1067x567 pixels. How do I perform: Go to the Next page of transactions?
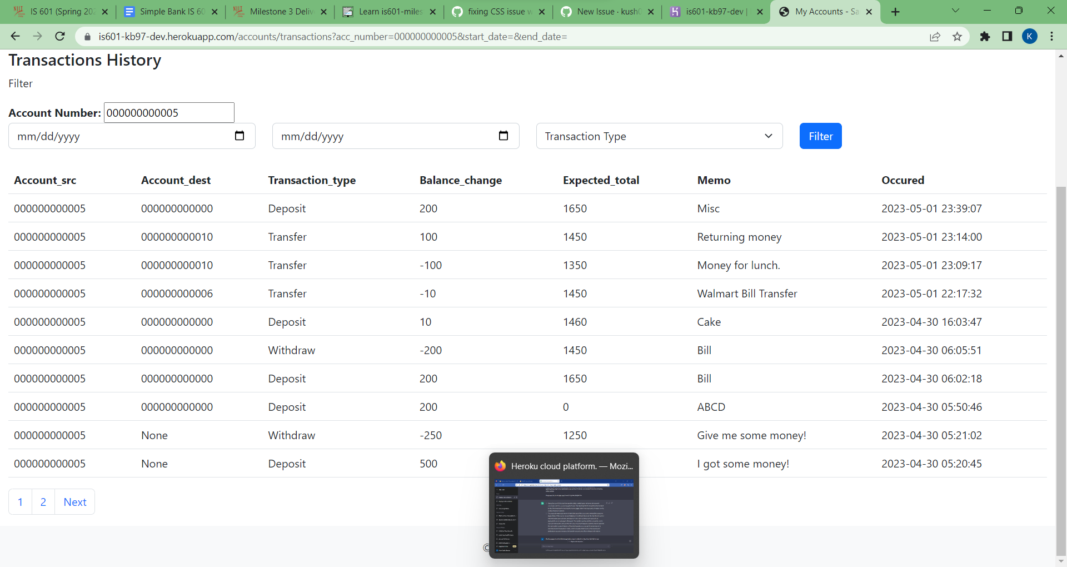click(x=74, y=501)
